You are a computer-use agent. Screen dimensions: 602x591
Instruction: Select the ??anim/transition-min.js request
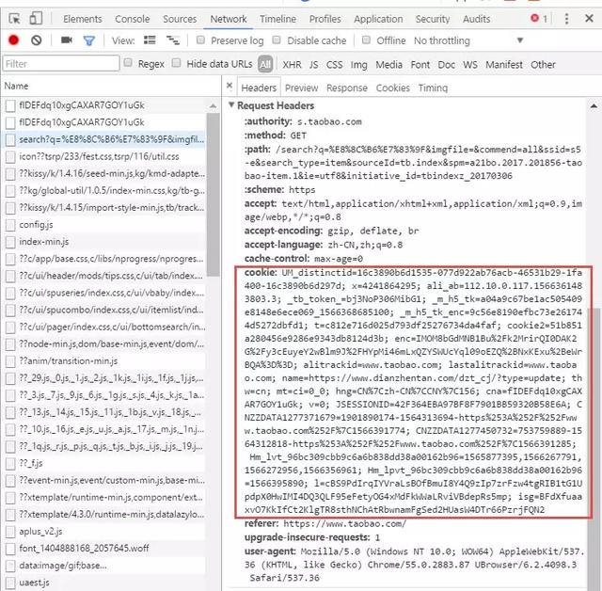(x=103, y=360)
